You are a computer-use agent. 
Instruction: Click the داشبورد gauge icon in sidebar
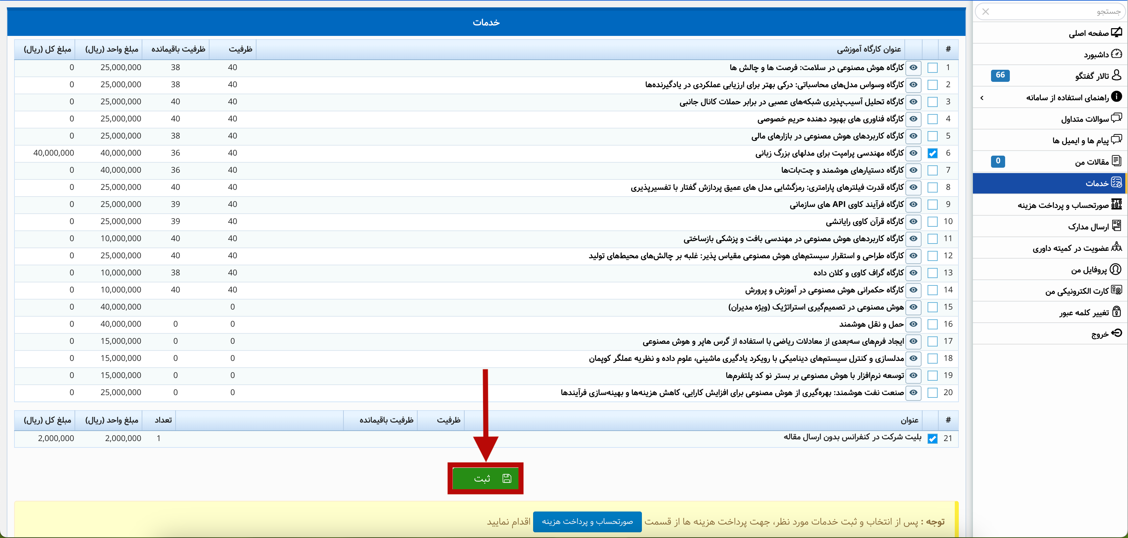pos(1116,54)
